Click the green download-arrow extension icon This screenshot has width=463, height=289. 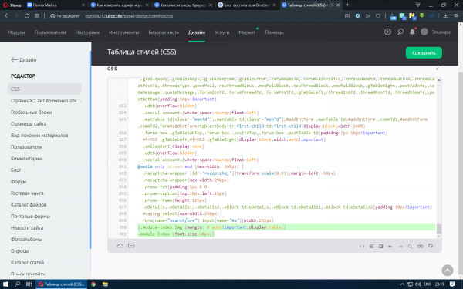pos(421,15)
